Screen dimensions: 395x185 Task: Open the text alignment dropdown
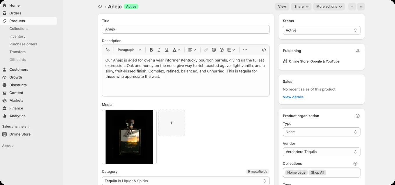coord(192,50)
